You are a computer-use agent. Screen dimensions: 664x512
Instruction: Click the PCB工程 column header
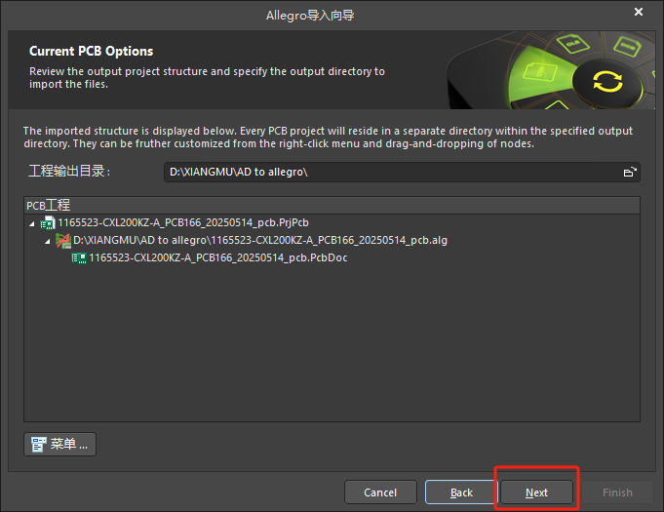332,206
